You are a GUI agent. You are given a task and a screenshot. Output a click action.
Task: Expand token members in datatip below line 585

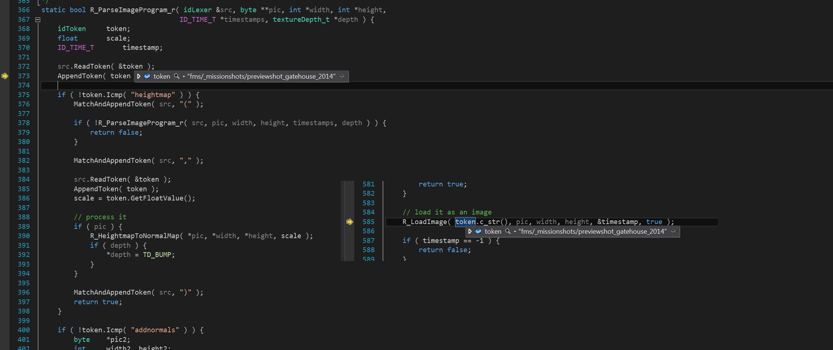click(x=470, y=231)
